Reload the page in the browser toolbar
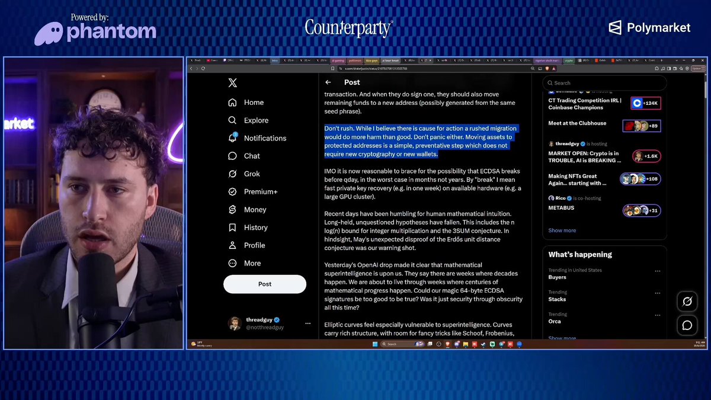 pos(203,69)
